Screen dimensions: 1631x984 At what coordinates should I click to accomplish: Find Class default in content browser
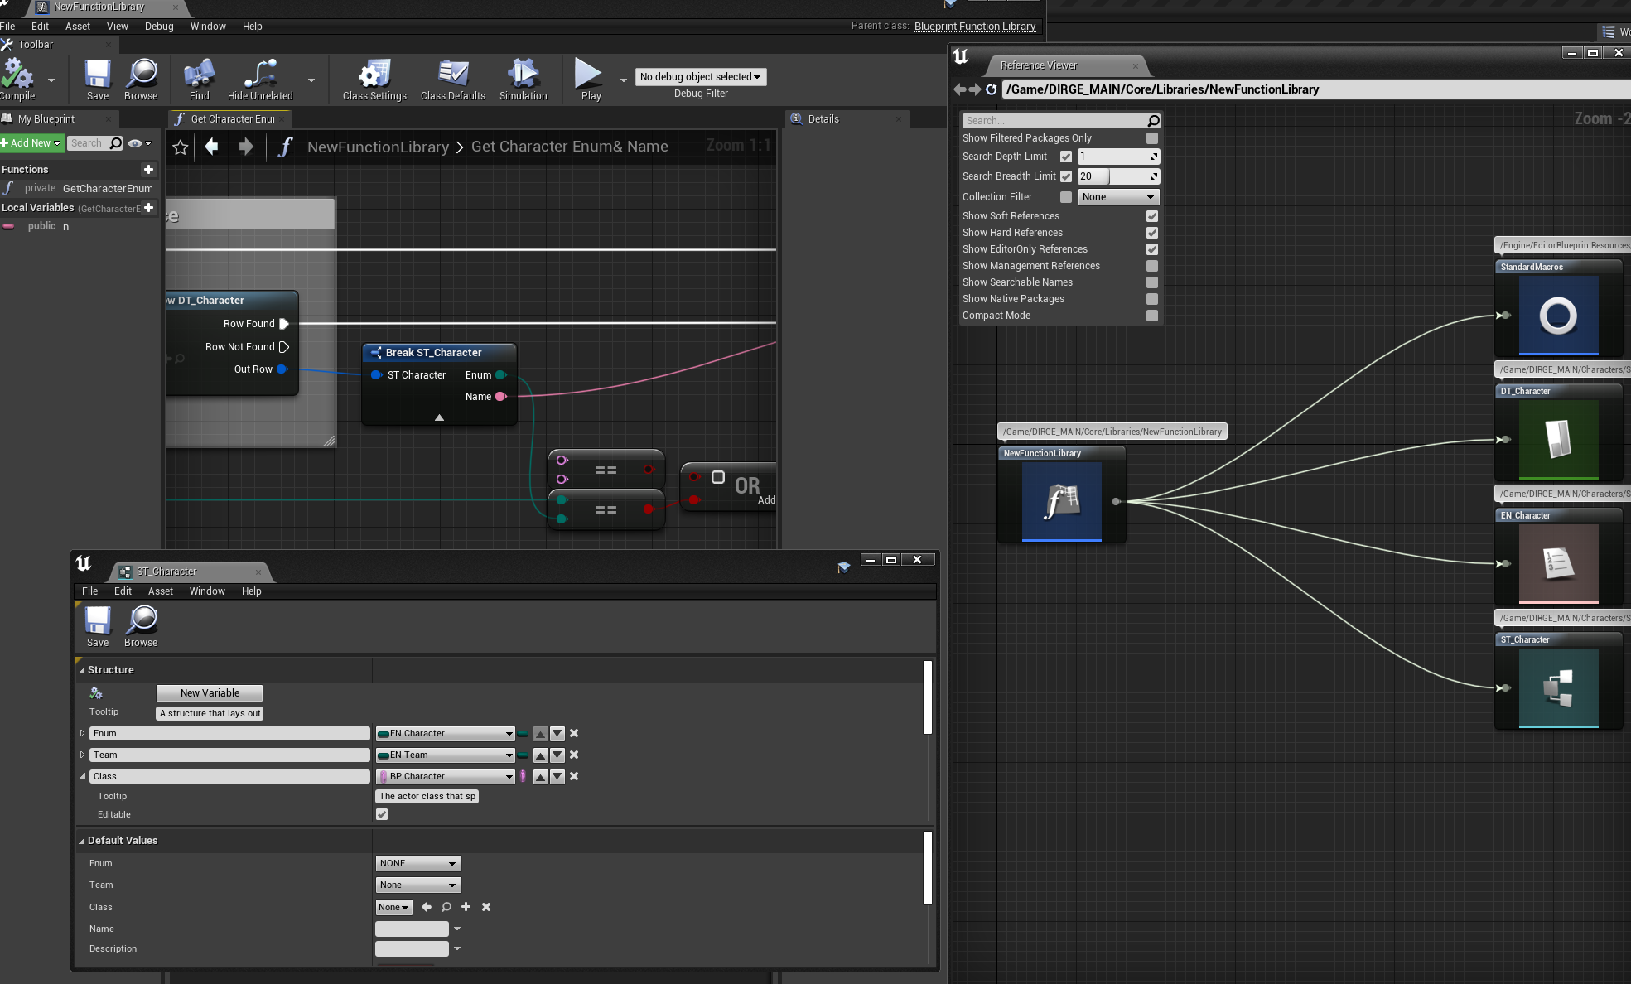click(446, 907)
